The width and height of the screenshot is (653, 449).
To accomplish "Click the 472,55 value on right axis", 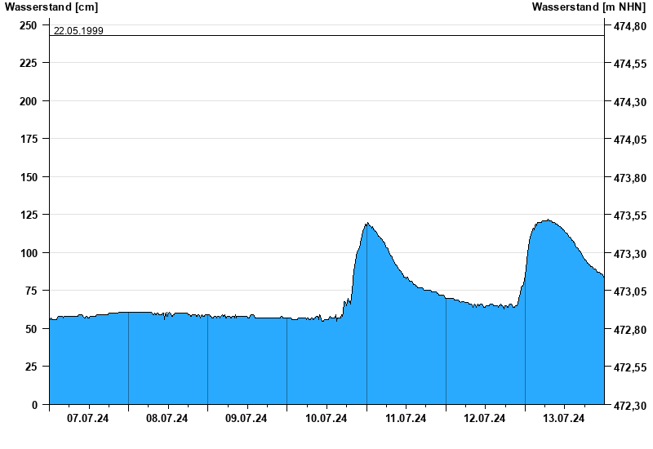I will 630,367.
